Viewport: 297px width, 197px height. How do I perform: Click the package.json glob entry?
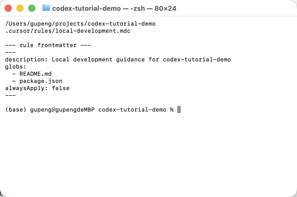[41, 81]
